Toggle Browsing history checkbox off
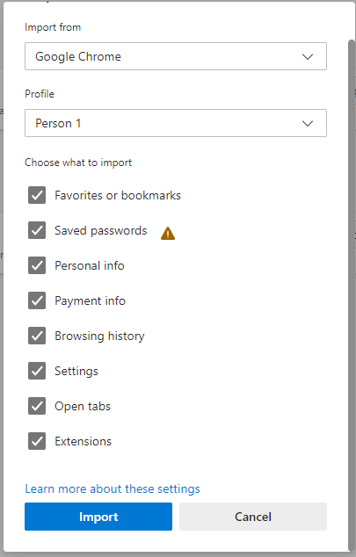 pos(37,336)
